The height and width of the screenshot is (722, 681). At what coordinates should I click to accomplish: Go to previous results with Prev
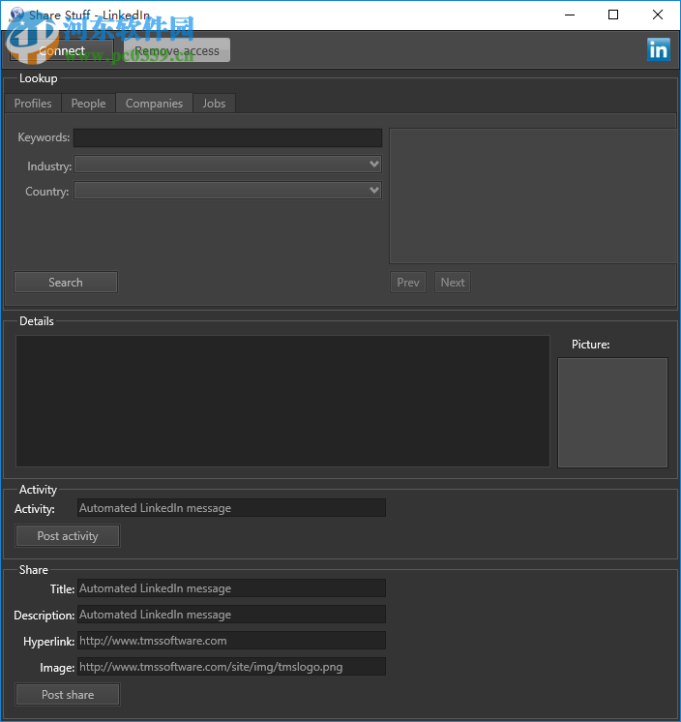[408, 283]
